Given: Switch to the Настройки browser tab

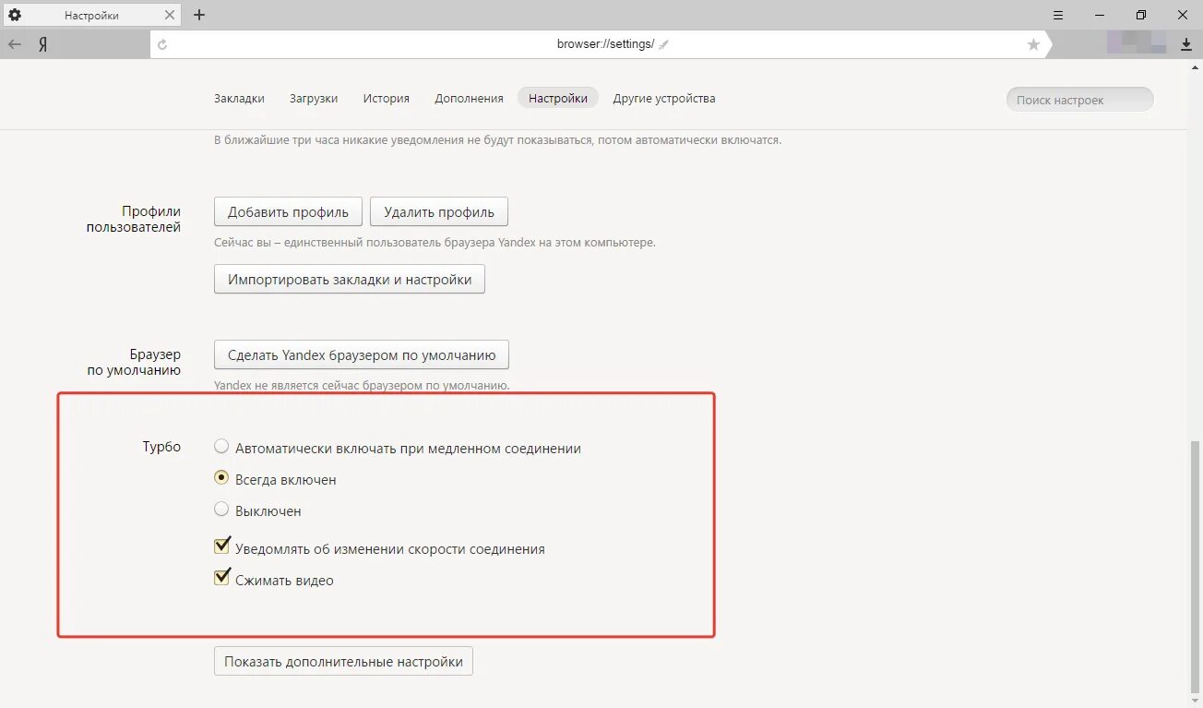Looking at the screenshot, I should [90, 15].
